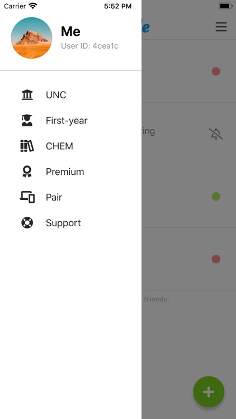Tap the devices icon beside Pair
The image size is (236, 419).
pos(27,197)
